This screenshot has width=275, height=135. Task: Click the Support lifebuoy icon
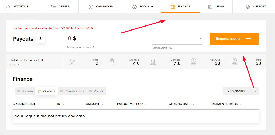248,7
